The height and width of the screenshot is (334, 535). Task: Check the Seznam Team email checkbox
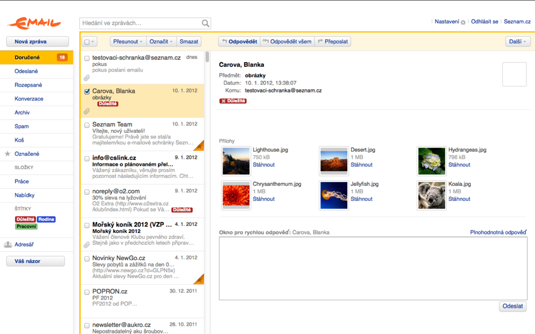(x=87, y=125)
